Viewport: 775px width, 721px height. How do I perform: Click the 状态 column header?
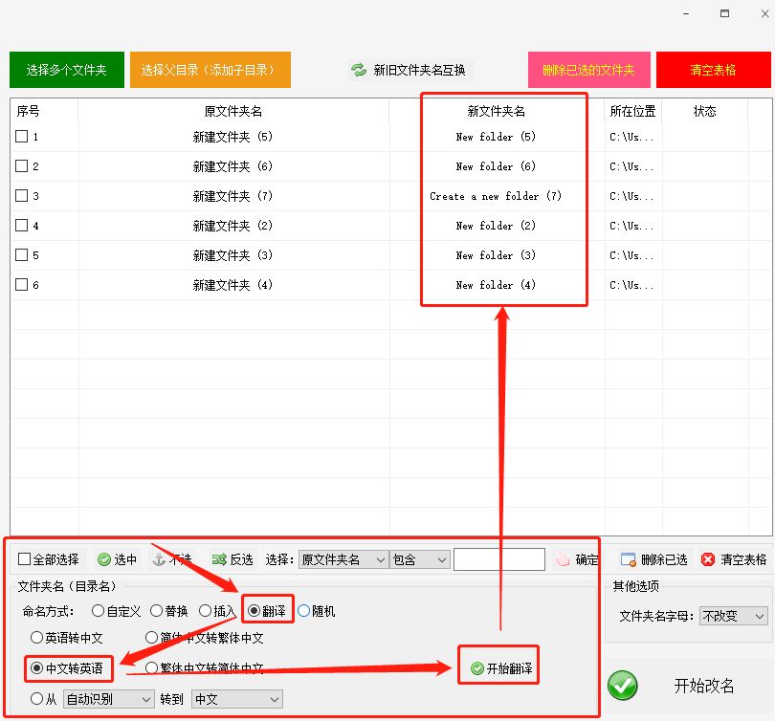point(705,111)
